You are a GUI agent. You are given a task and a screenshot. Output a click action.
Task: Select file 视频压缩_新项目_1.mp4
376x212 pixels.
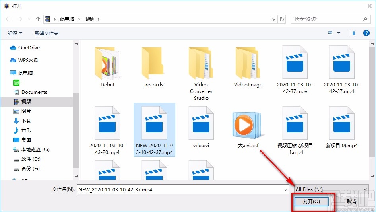point(295,130)
